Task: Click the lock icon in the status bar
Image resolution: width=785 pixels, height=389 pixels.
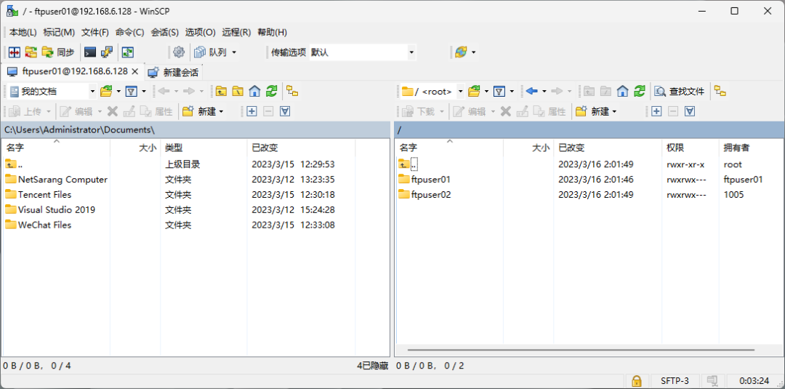Action: [636, 381]
